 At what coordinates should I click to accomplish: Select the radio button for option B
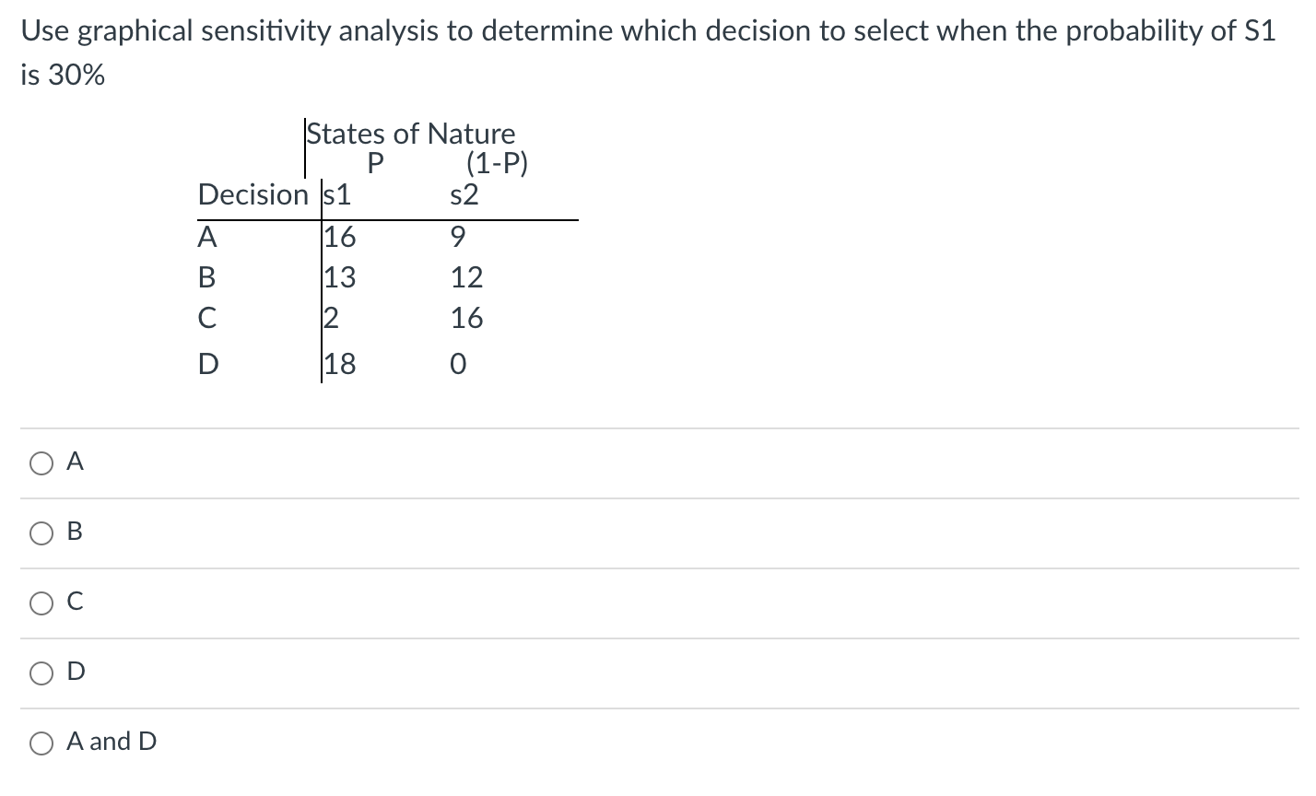click(x=41, y=533)
